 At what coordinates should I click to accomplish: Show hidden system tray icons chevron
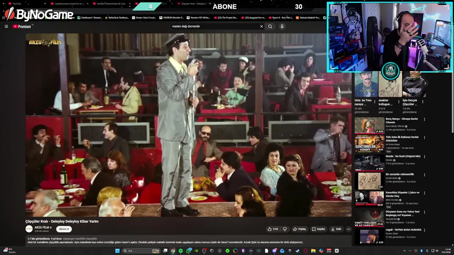coord(404,251)
